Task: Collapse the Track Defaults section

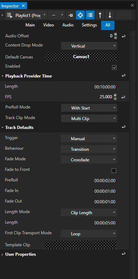Action: 2,128
